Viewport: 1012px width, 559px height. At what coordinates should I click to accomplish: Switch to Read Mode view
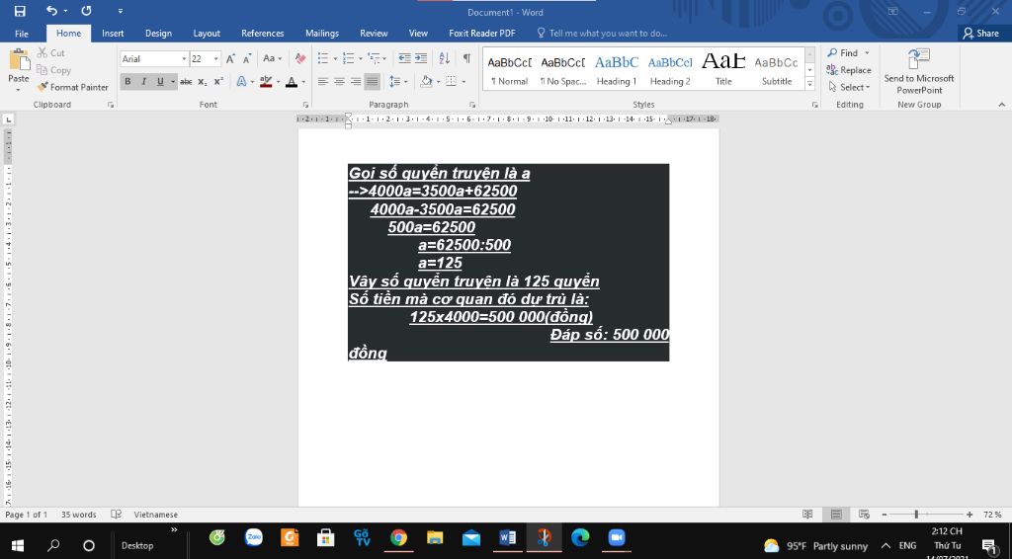[x=807, y=515]
